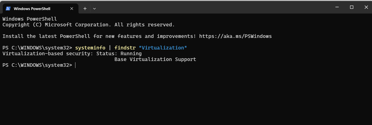
Task: Click the "Virtualization" string argument
Action: click(163, 48)
